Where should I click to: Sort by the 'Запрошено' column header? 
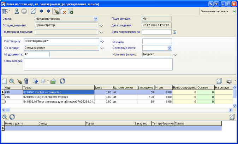(x=146, y=88)
